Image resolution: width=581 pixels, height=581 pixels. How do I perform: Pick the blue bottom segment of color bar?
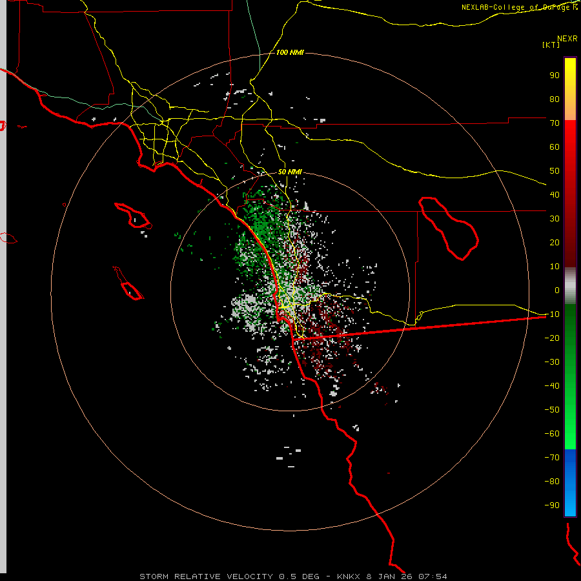(570, 483)
